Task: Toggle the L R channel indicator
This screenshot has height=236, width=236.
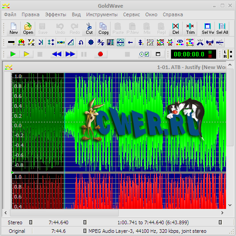Action: click(228, 54)
